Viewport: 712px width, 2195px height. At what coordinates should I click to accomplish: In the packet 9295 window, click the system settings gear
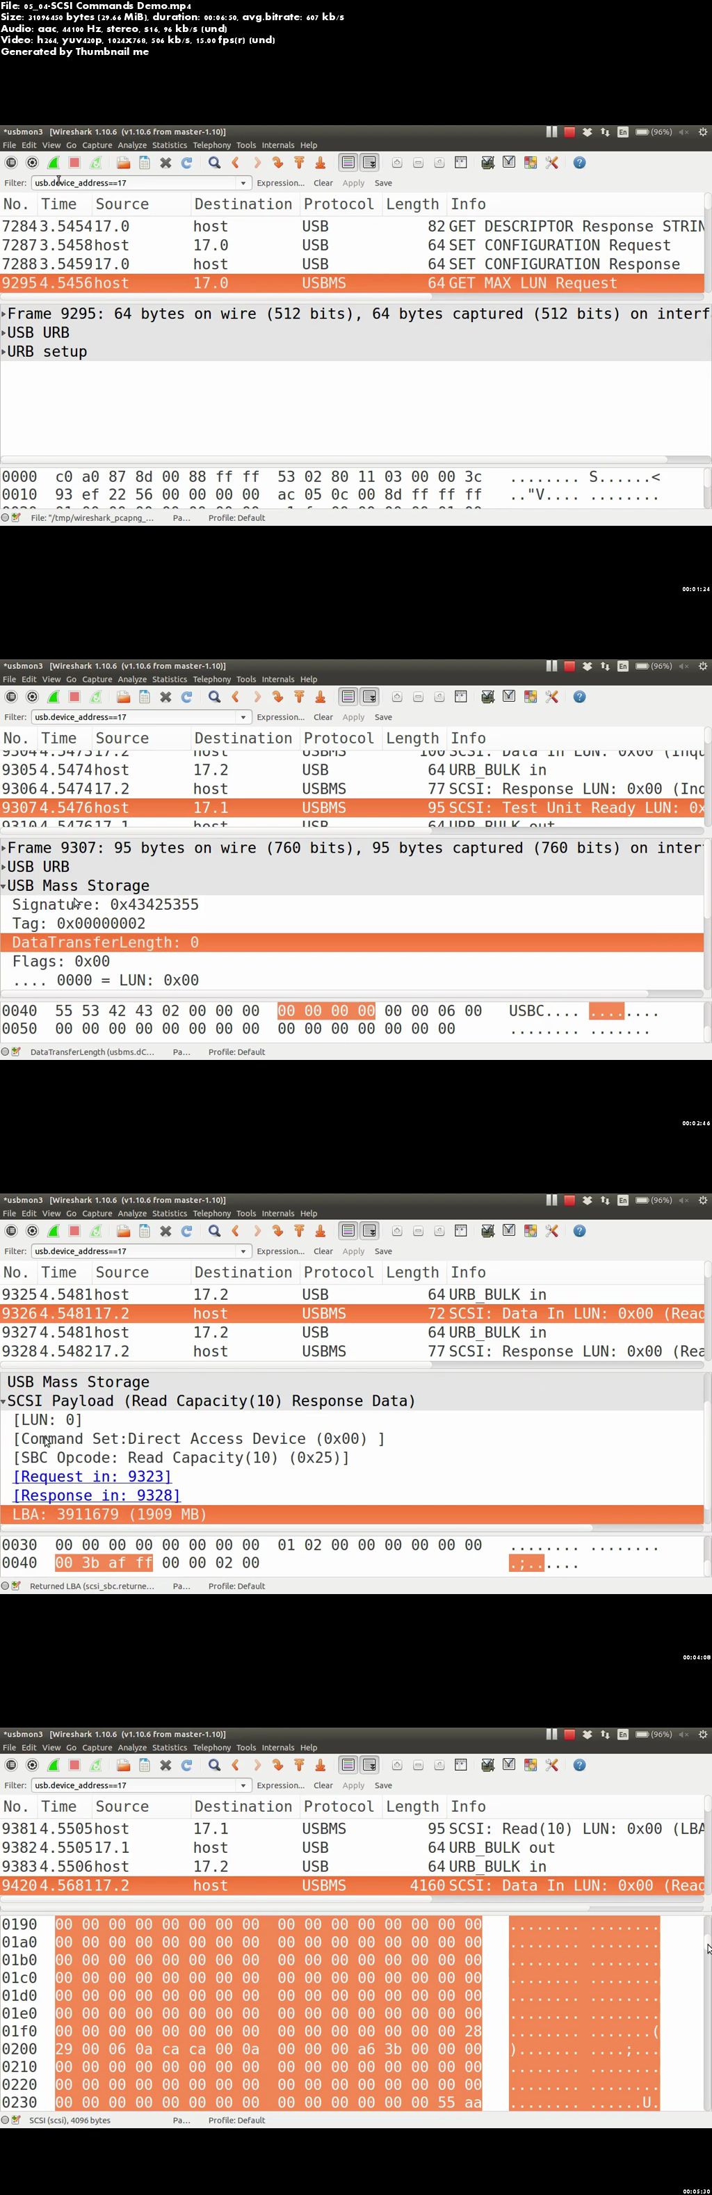[x=703, y=132]
